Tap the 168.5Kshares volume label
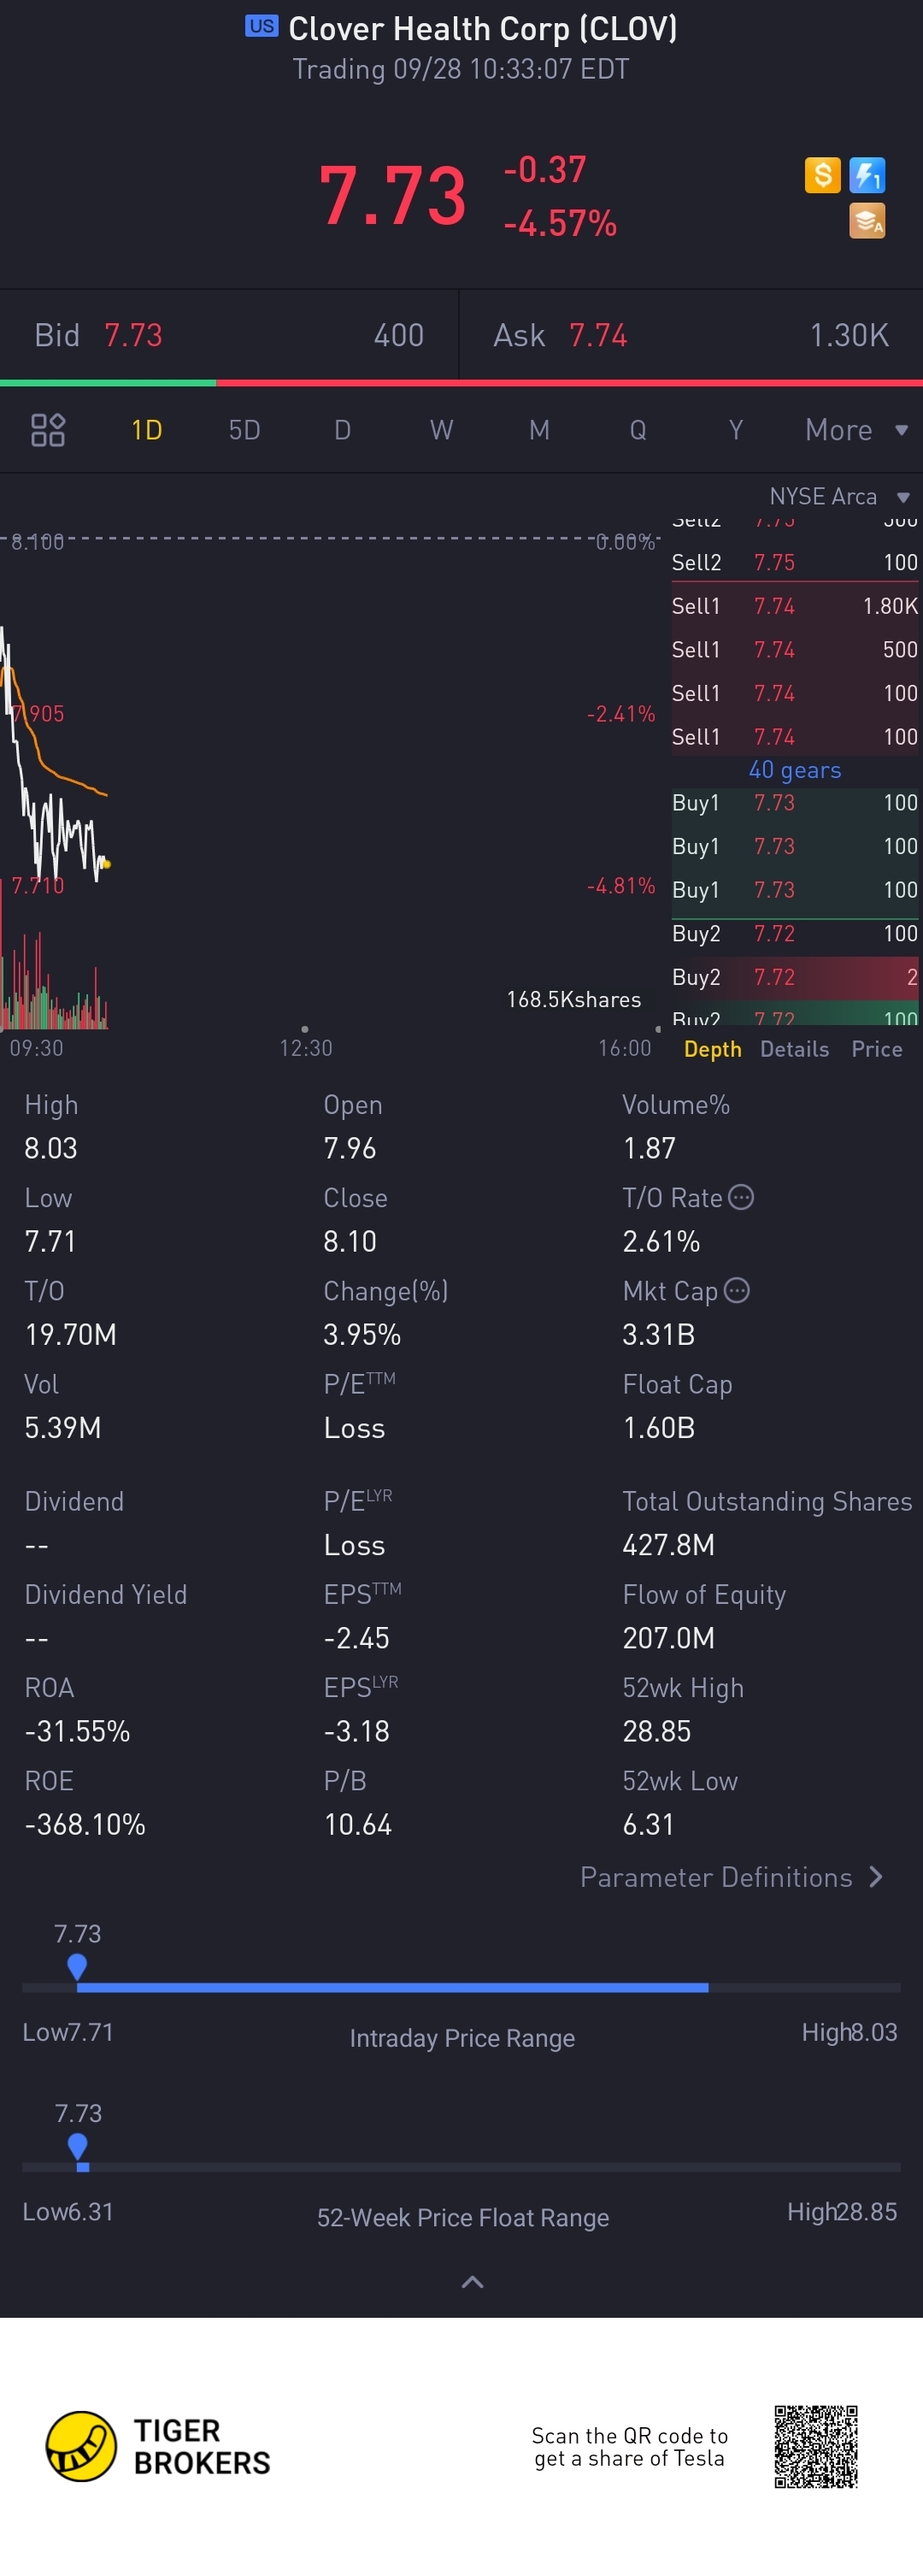The width and height of the screenshot is (923, 2576). (x=574, y=999)
